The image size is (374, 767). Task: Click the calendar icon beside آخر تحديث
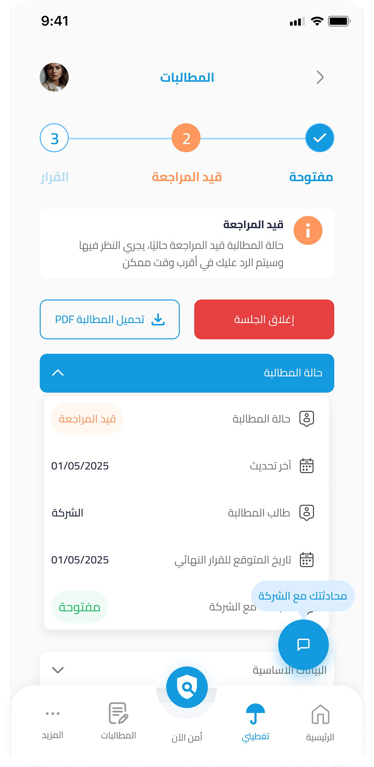tap(307, 466)
